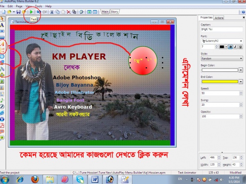Image resolution: width=246 pixels, height=184 pixels.
Task: Toggle Italic font formatting
Action: (x=236, y=47)
